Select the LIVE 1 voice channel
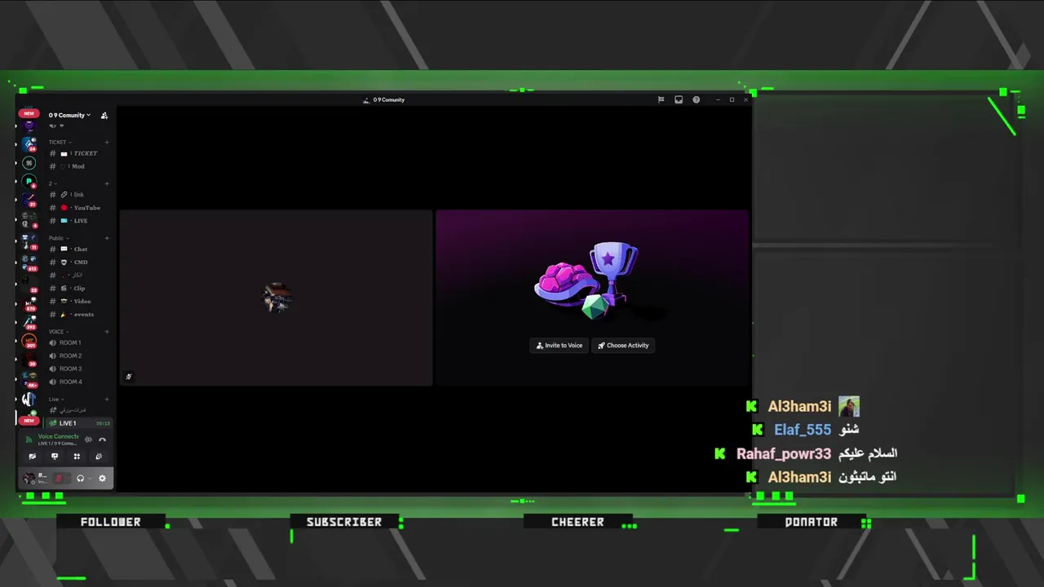Image resolution: width=1044 pixels, height=587 pixels. pos(78,423)
